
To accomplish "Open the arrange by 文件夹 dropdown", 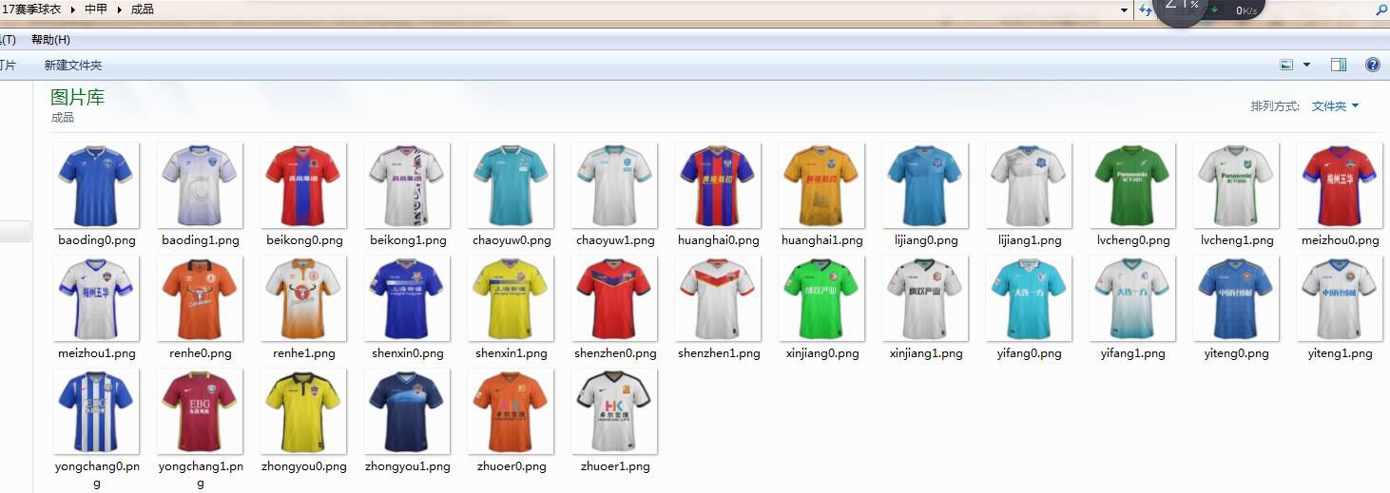I will coord(1335,106).
